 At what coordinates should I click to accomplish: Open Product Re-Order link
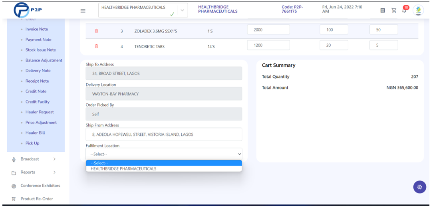37,198
